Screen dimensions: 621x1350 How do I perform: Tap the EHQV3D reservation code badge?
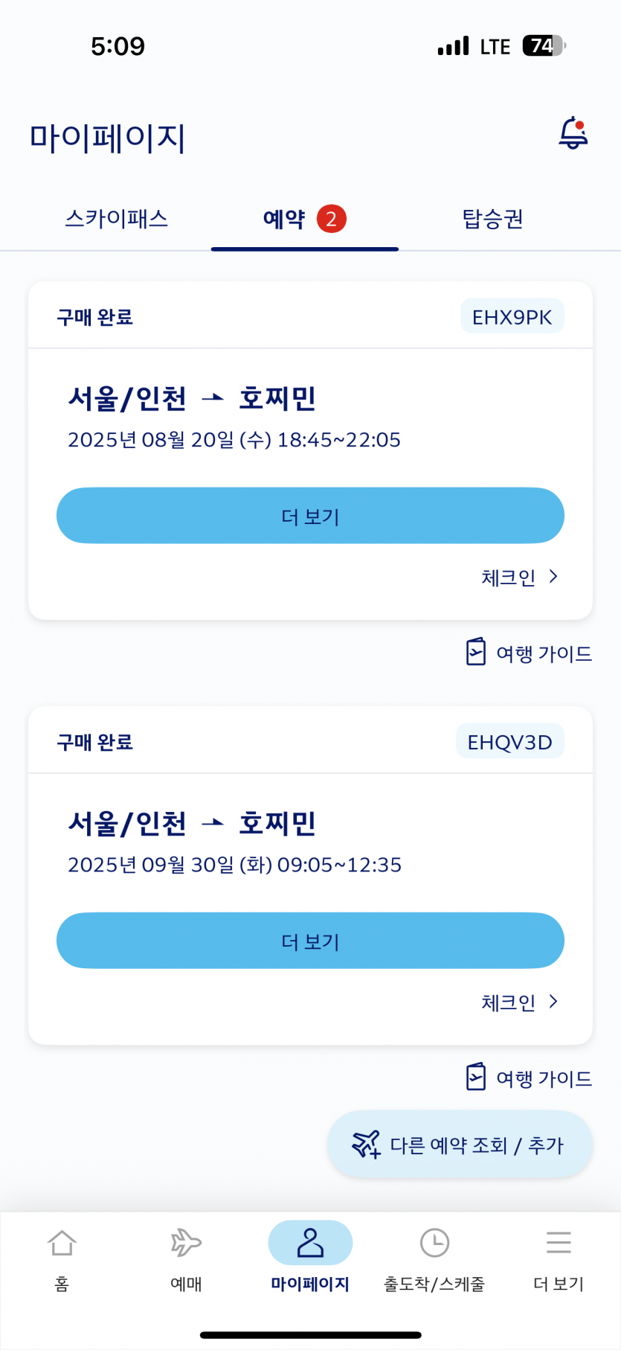click(509, 742)
